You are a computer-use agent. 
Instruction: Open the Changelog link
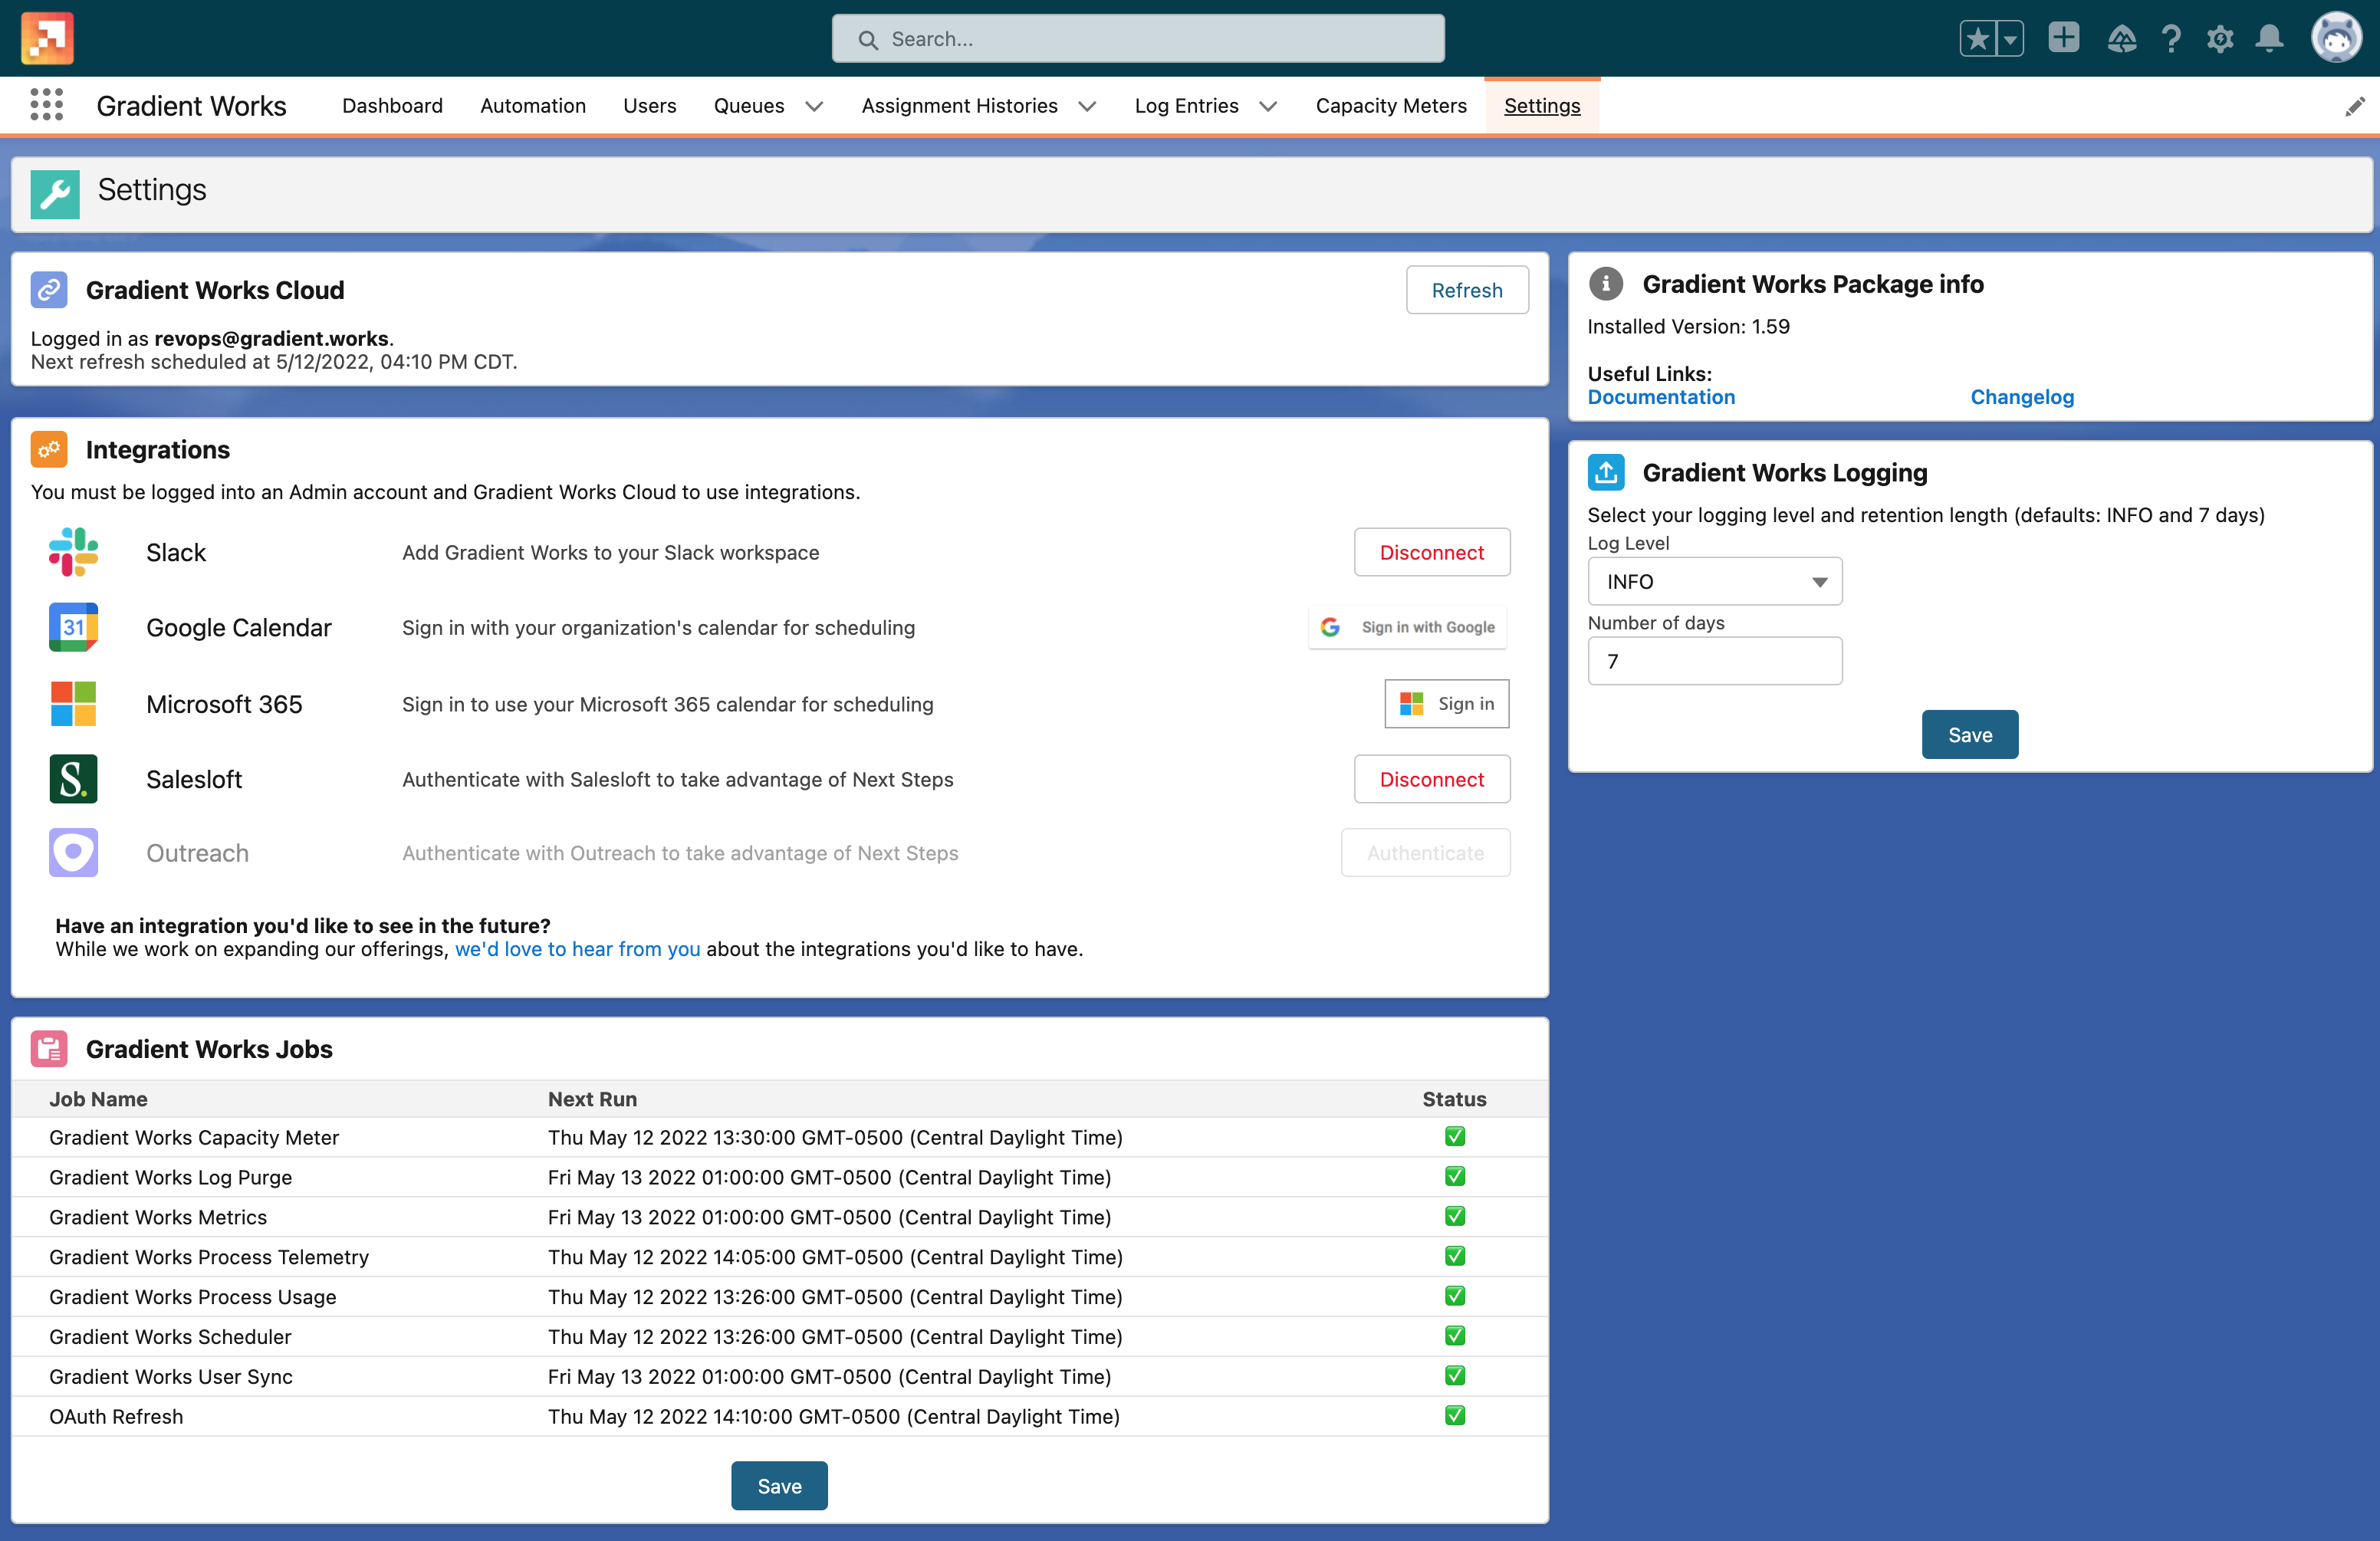(2021, 397)
